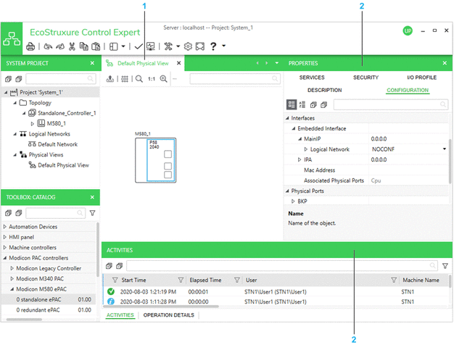The image size is (454, 345).
Task: Expand all in Activities panel
Action: pyautogui.click(x=109, y=266)
